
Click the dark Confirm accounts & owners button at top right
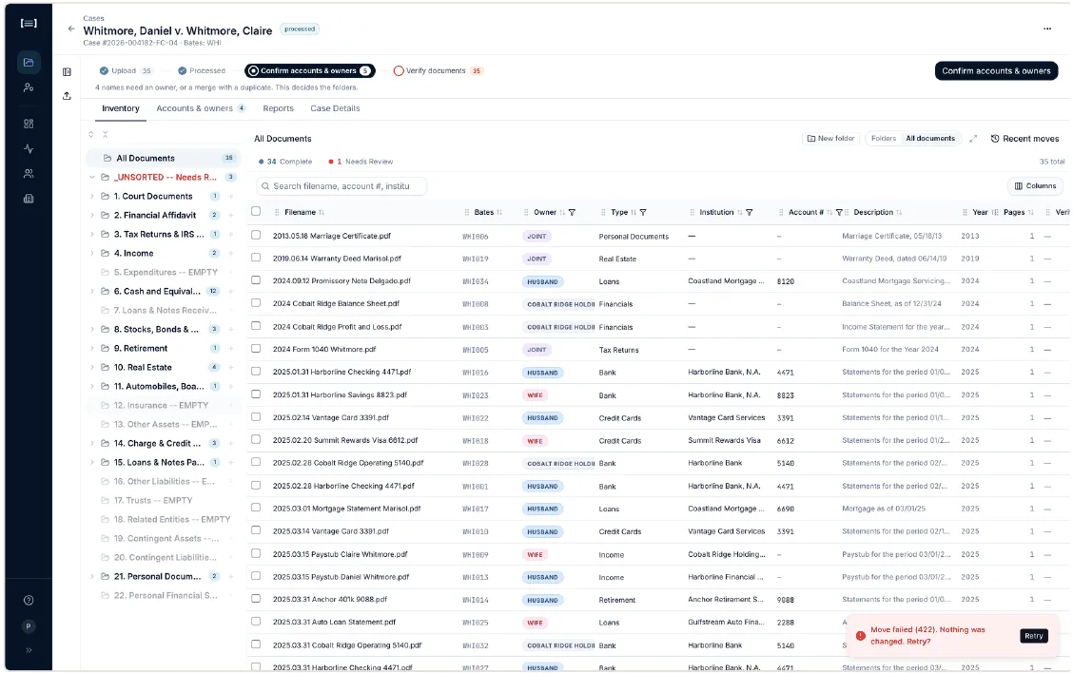[996, 71]
